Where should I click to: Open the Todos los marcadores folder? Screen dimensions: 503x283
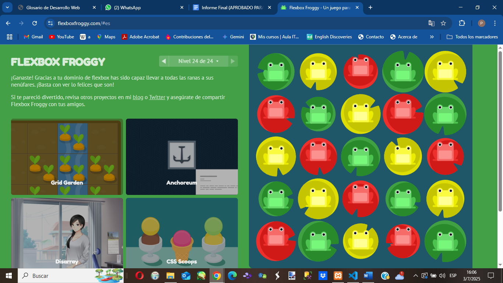[472, 37]
